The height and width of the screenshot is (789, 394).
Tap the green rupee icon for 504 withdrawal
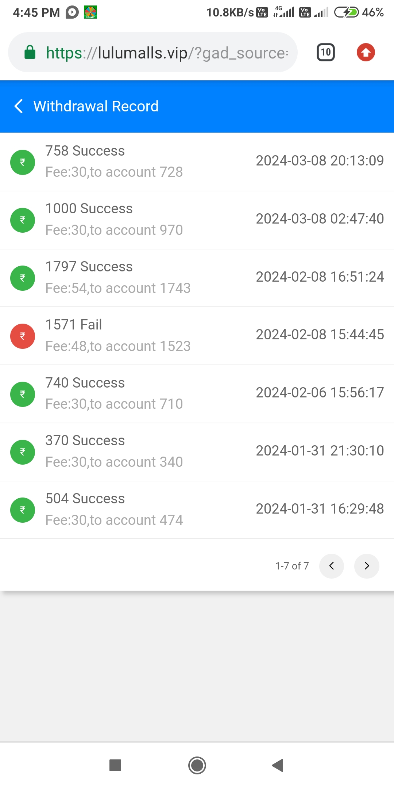pyautogui.click(x=23, y=510)
